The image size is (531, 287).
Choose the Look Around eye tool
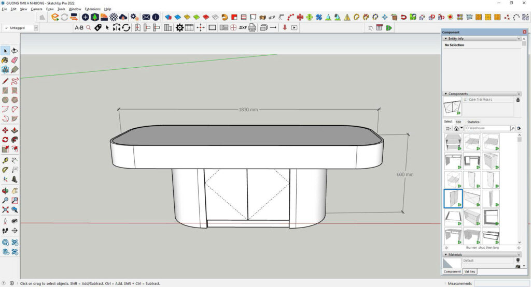coord(15,221)
